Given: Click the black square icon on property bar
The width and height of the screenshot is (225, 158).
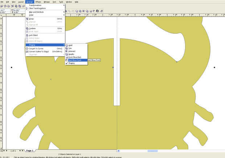Looking at the screenshot, I should click(x=97, y=11).
